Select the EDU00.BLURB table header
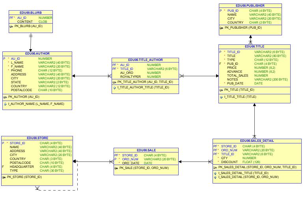This screenshot has width=306, height=200. (x=31, y=13)
